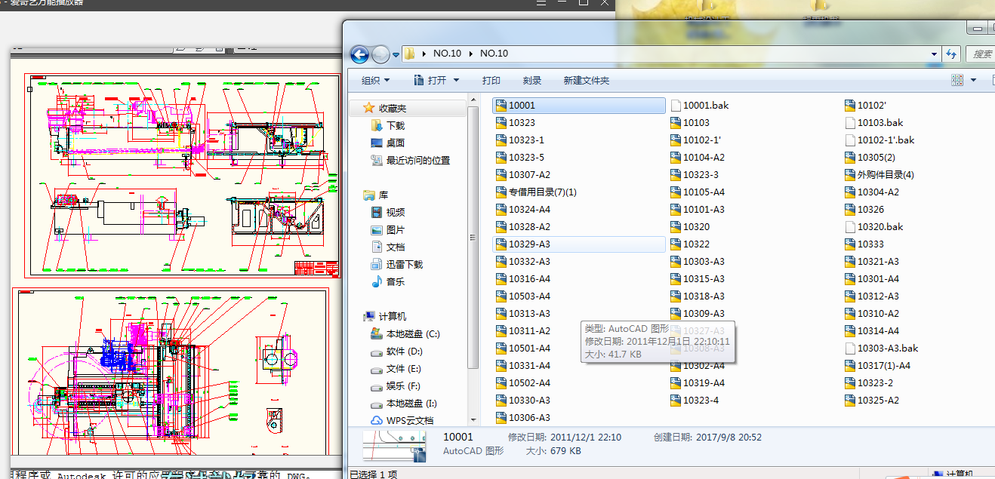The width and height of the screenshot is (995, 479).
Task: Select file 10306-A3
Action: (523, 418)
